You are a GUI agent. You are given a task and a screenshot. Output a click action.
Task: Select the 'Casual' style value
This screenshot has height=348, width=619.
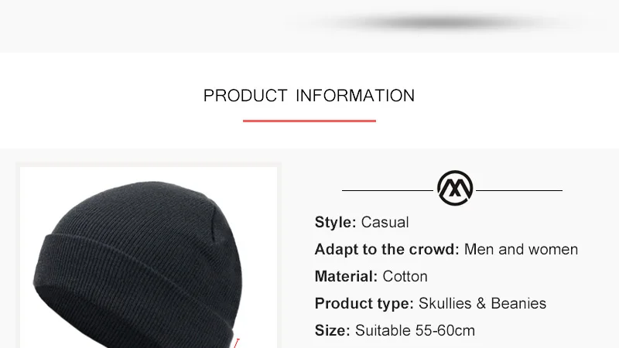[385, 222]
